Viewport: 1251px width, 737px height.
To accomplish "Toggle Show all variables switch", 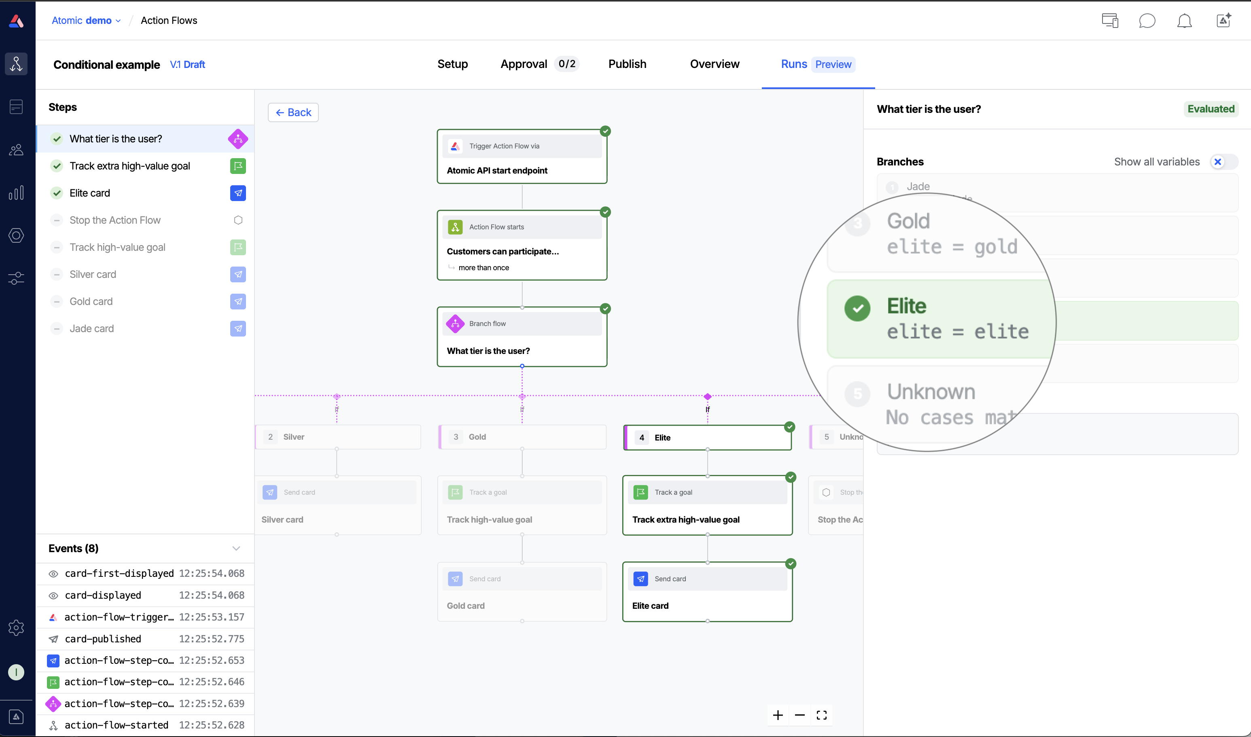I will (1223, 162).
